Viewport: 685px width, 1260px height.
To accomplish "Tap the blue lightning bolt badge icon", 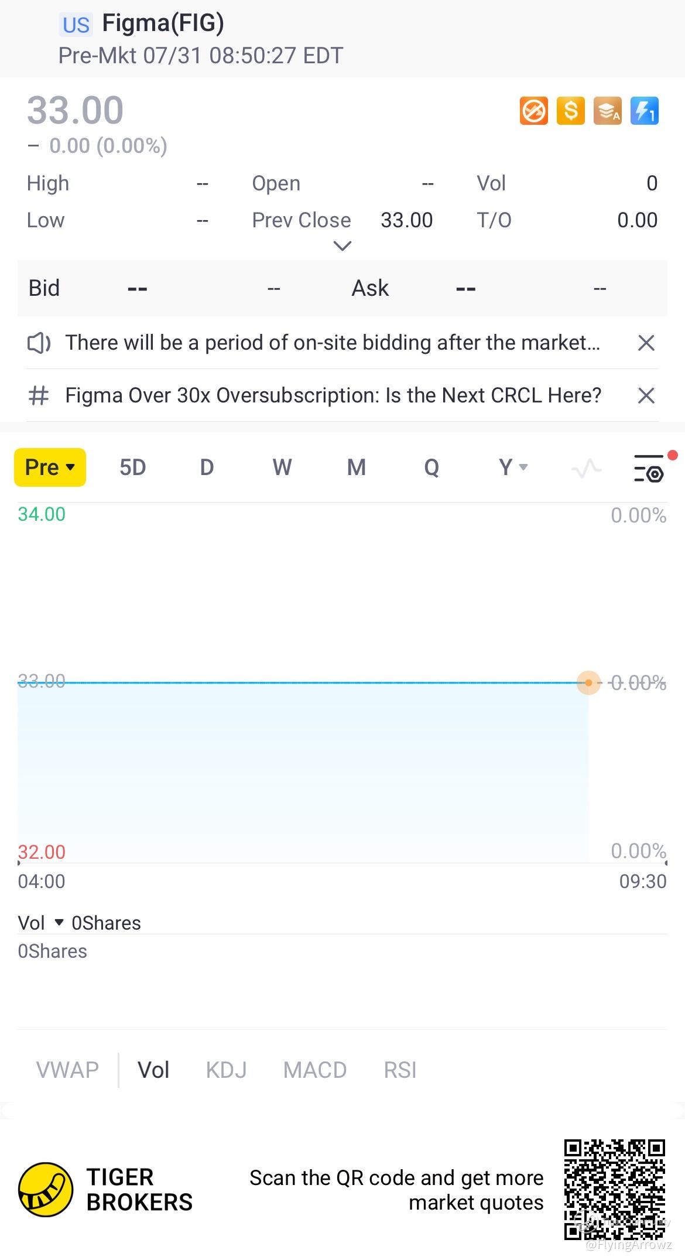I will [x=645, y=111].
